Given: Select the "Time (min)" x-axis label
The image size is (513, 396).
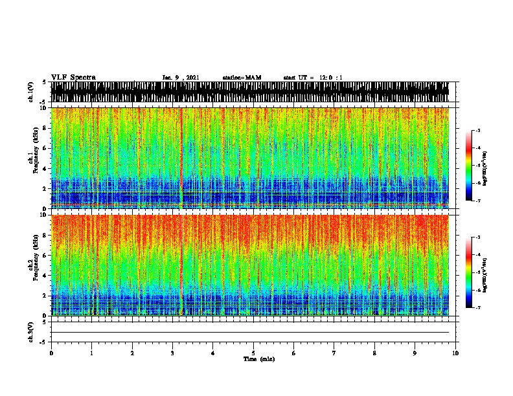Looking at the screenshot, I should tap(259, 359).
